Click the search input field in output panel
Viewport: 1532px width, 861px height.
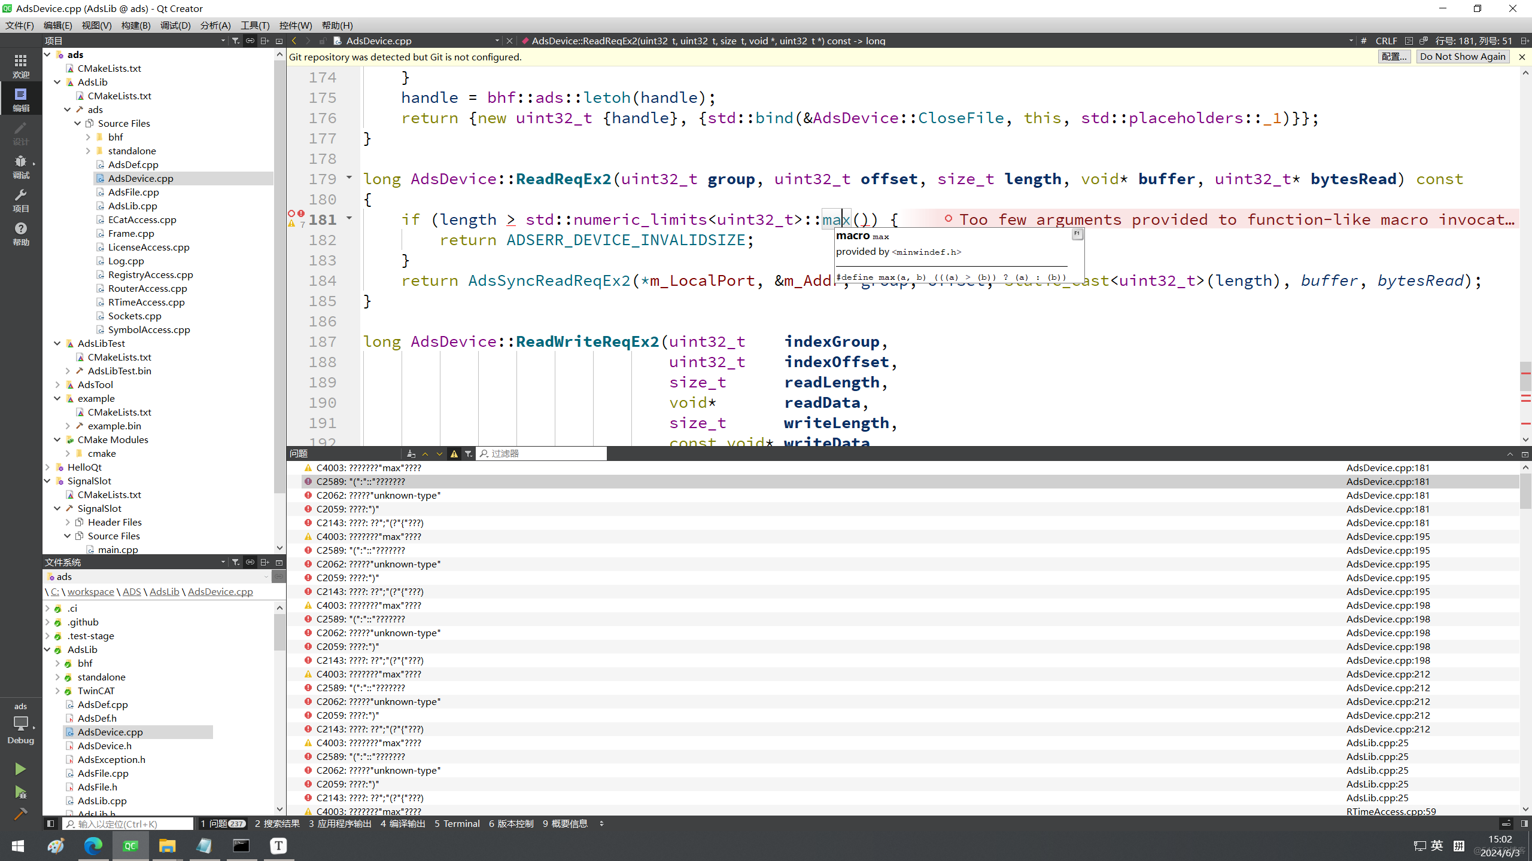[543, 452]
